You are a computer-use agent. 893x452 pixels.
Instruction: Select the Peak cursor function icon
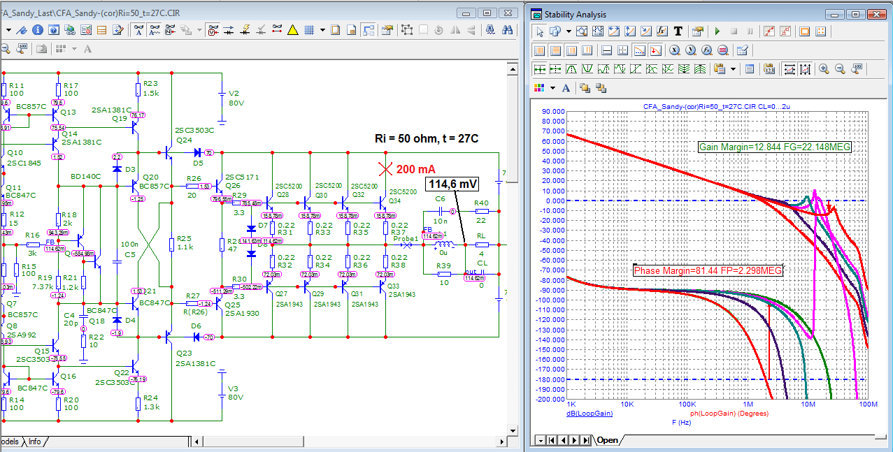pos(571,69)
